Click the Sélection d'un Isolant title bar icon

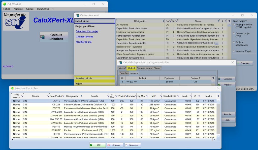coord(12,88)
